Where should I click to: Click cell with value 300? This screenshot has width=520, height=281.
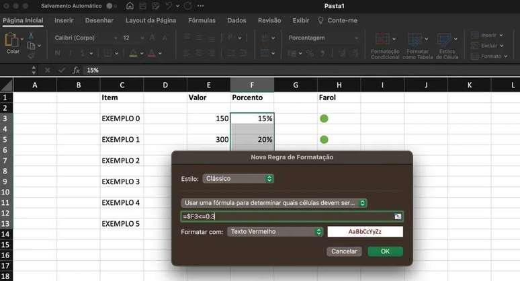[x=208, y=140]
